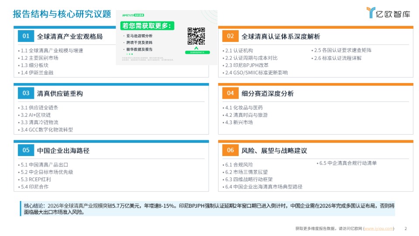Click the orange '02' section number badge
The image size is (419, 236).
230,36
